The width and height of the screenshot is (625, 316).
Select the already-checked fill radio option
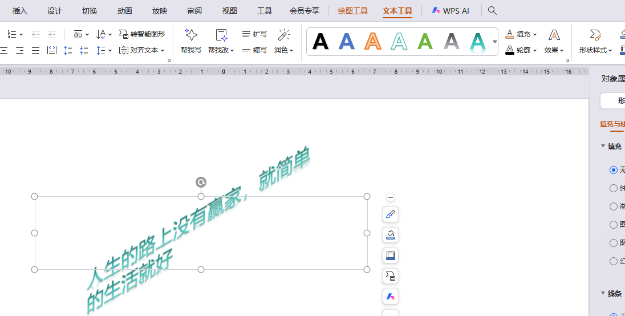[x=614, y=170]
